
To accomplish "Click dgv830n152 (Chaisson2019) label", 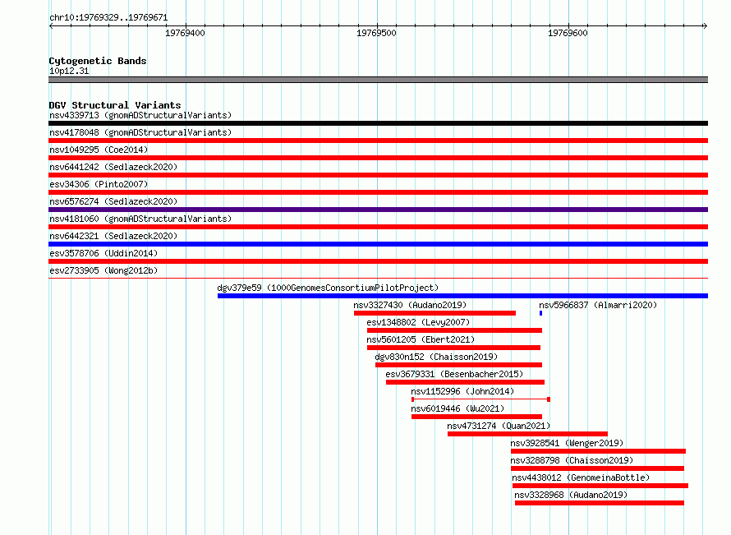I will click(x=436, y=357).
